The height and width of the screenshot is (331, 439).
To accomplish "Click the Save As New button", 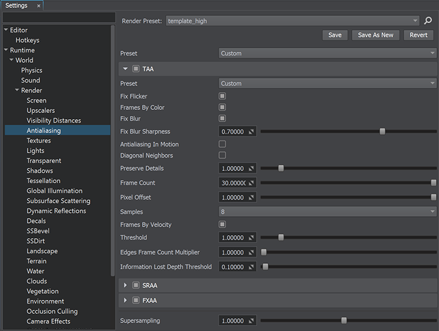I will tap(375, 35).
